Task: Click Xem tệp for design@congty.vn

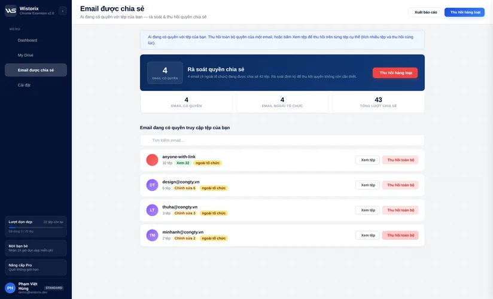Action: [367, 185]
